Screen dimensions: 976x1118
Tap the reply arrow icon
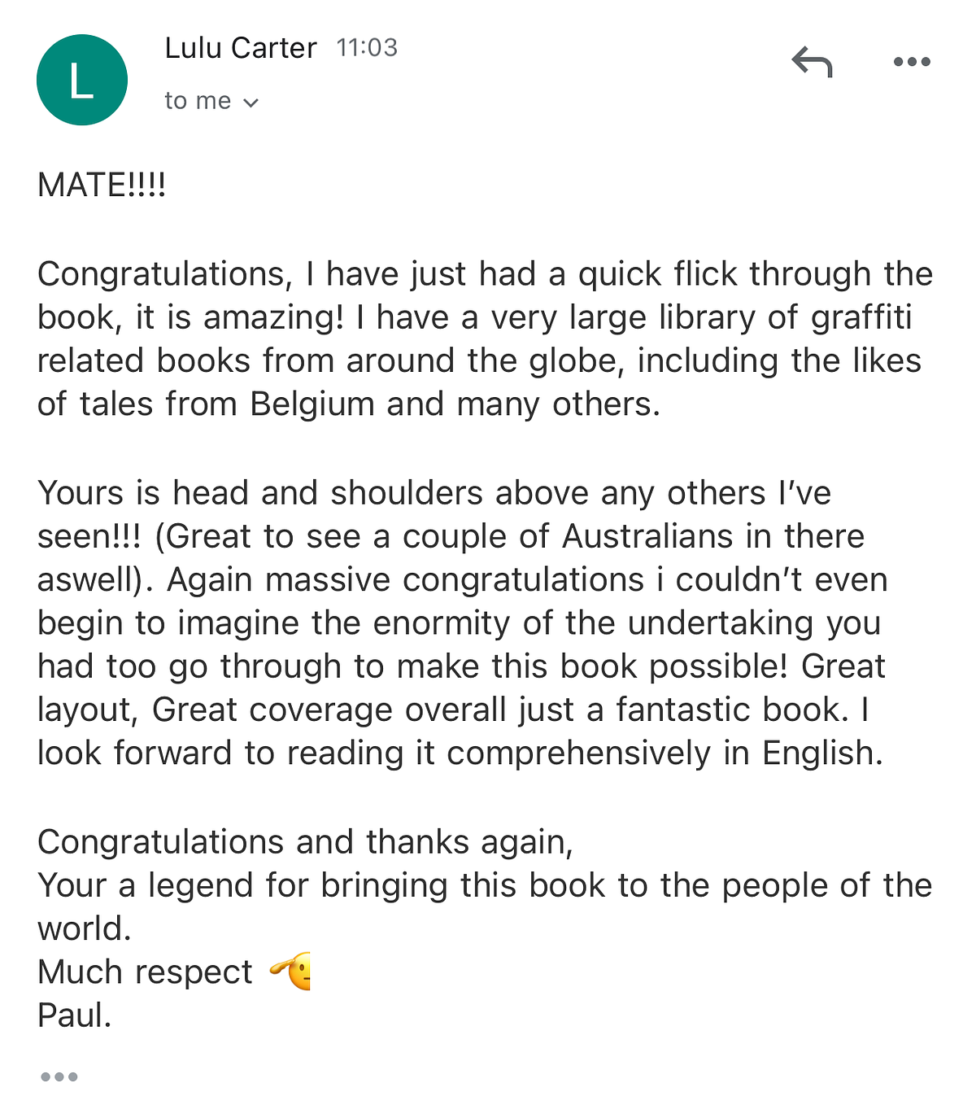[812, 62]
